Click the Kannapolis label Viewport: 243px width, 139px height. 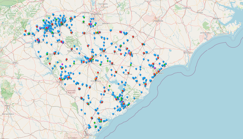point(103,4)
